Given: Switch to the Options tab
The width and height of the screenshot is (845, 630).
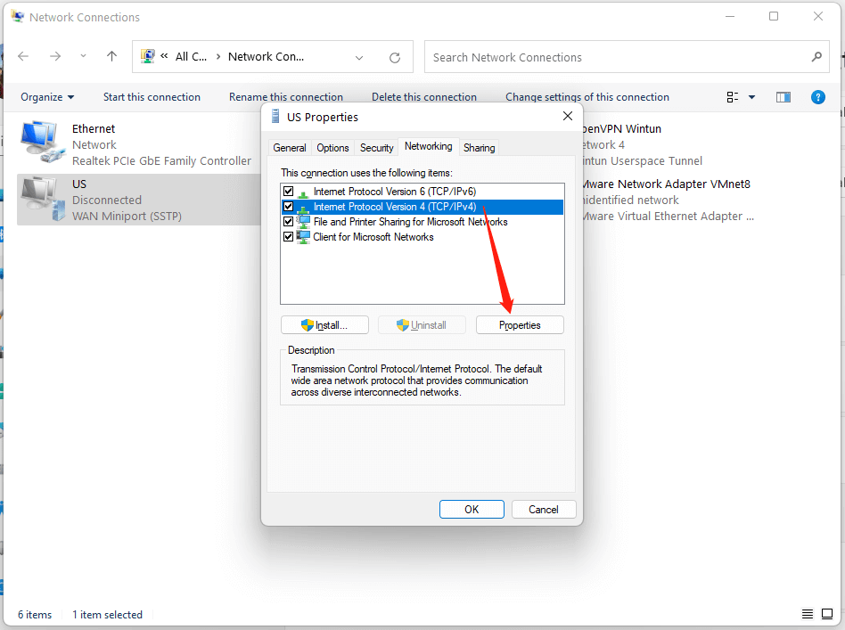Looking at the screenshot, I should click(332, 148).
